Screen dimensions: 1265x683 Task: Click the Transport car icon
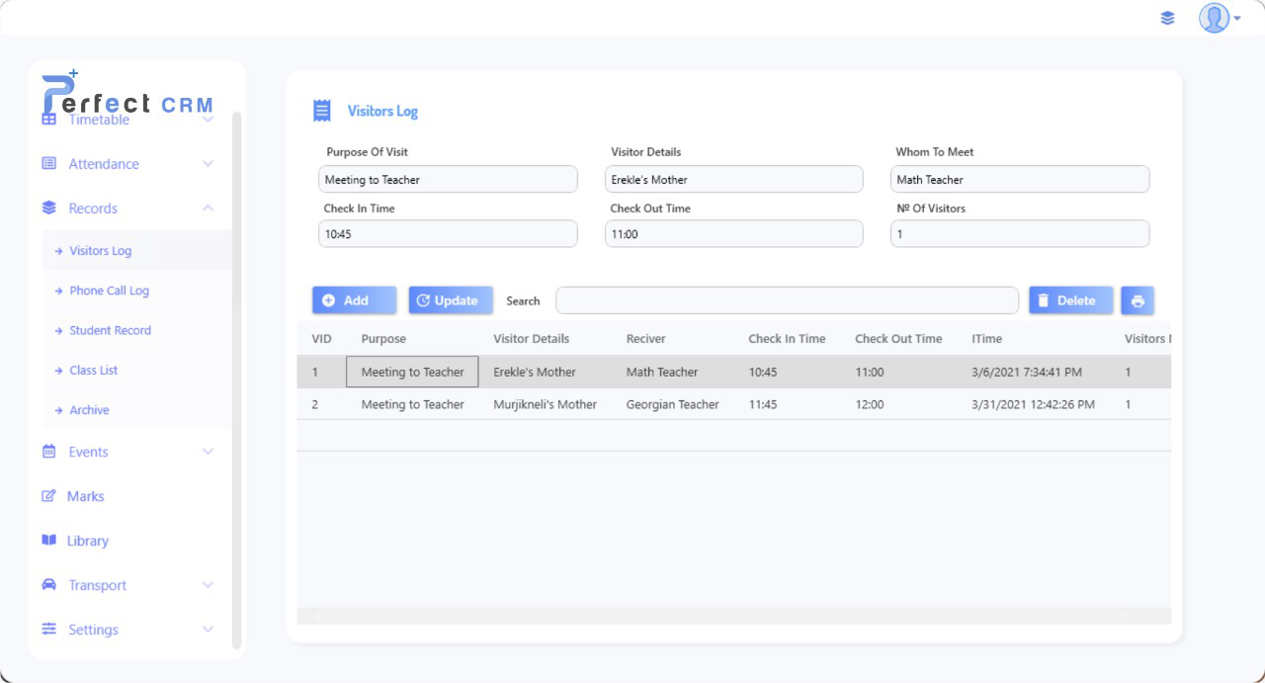48,584
